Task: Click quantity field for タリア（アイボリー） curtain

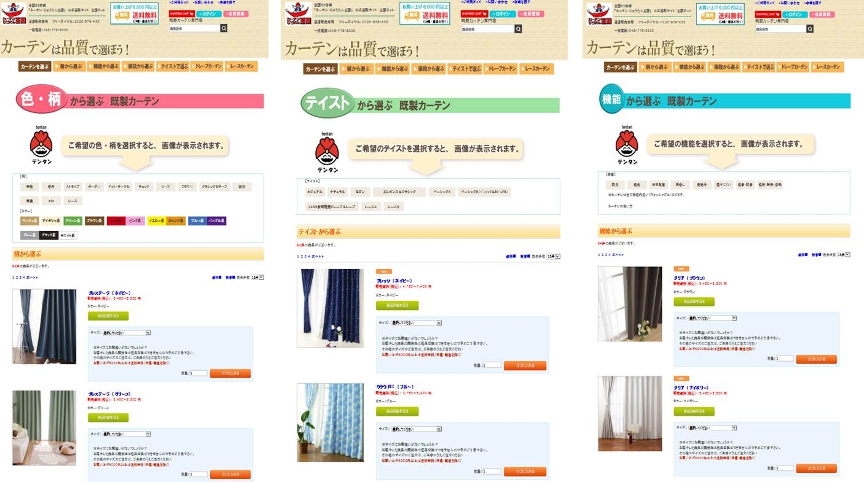Action: tap(784, 468)
